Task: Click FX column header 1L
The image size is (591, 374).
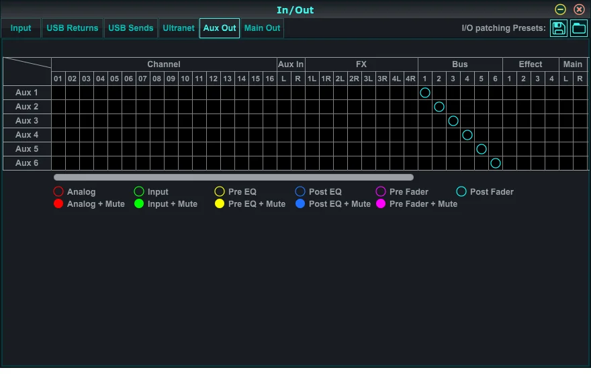Action: [x=312, y=79]
